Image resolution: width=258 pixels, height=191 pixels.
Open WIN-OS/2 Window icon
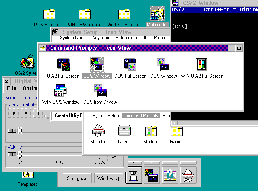click(x=61, y=91)
